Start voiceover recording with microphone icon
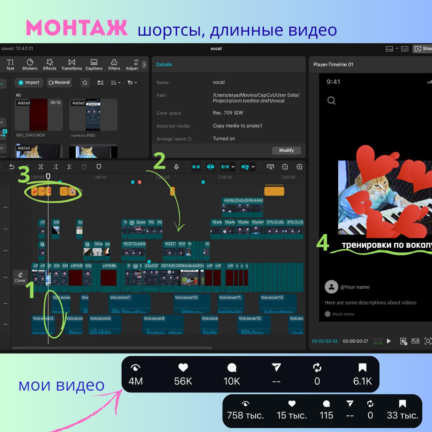Screen dimensions: 432x432 [x=176, y=167]
